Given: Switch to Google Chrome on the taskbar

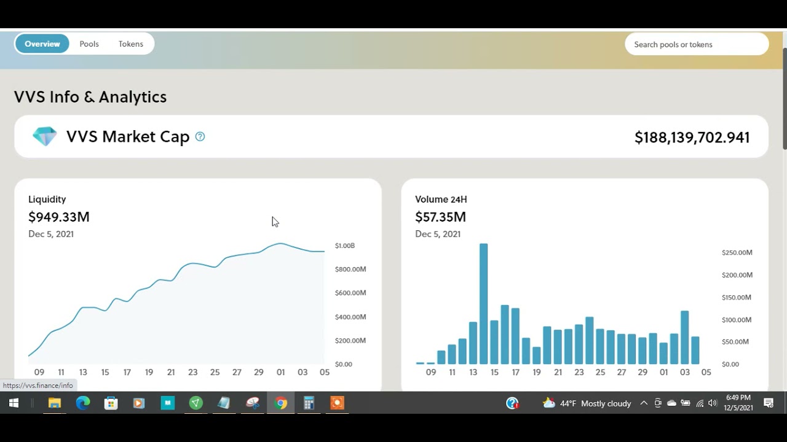Looking at the screenshot, I should click(x=281, y=403).
